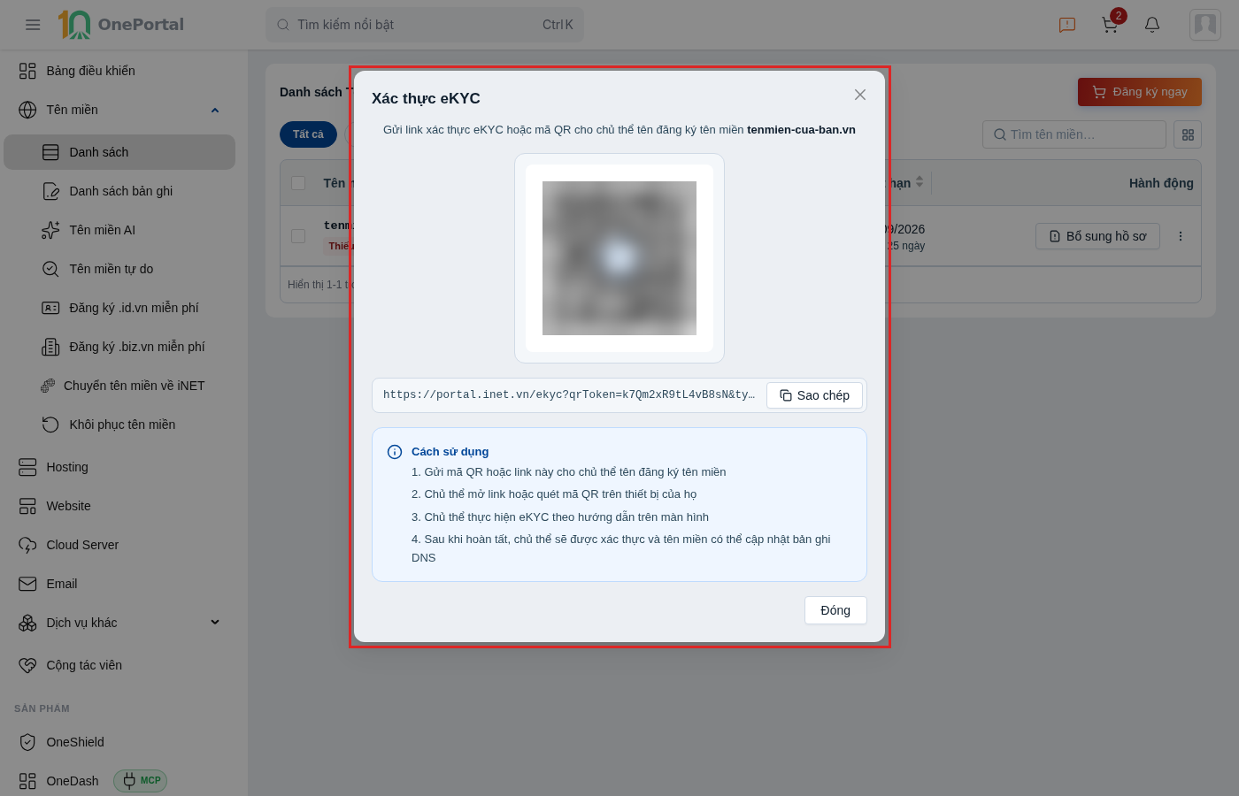Viewport: 1239px width, 796px height.
Task: Click the Website layout icon
Action: pyautogui.click(x=27, y=506)
